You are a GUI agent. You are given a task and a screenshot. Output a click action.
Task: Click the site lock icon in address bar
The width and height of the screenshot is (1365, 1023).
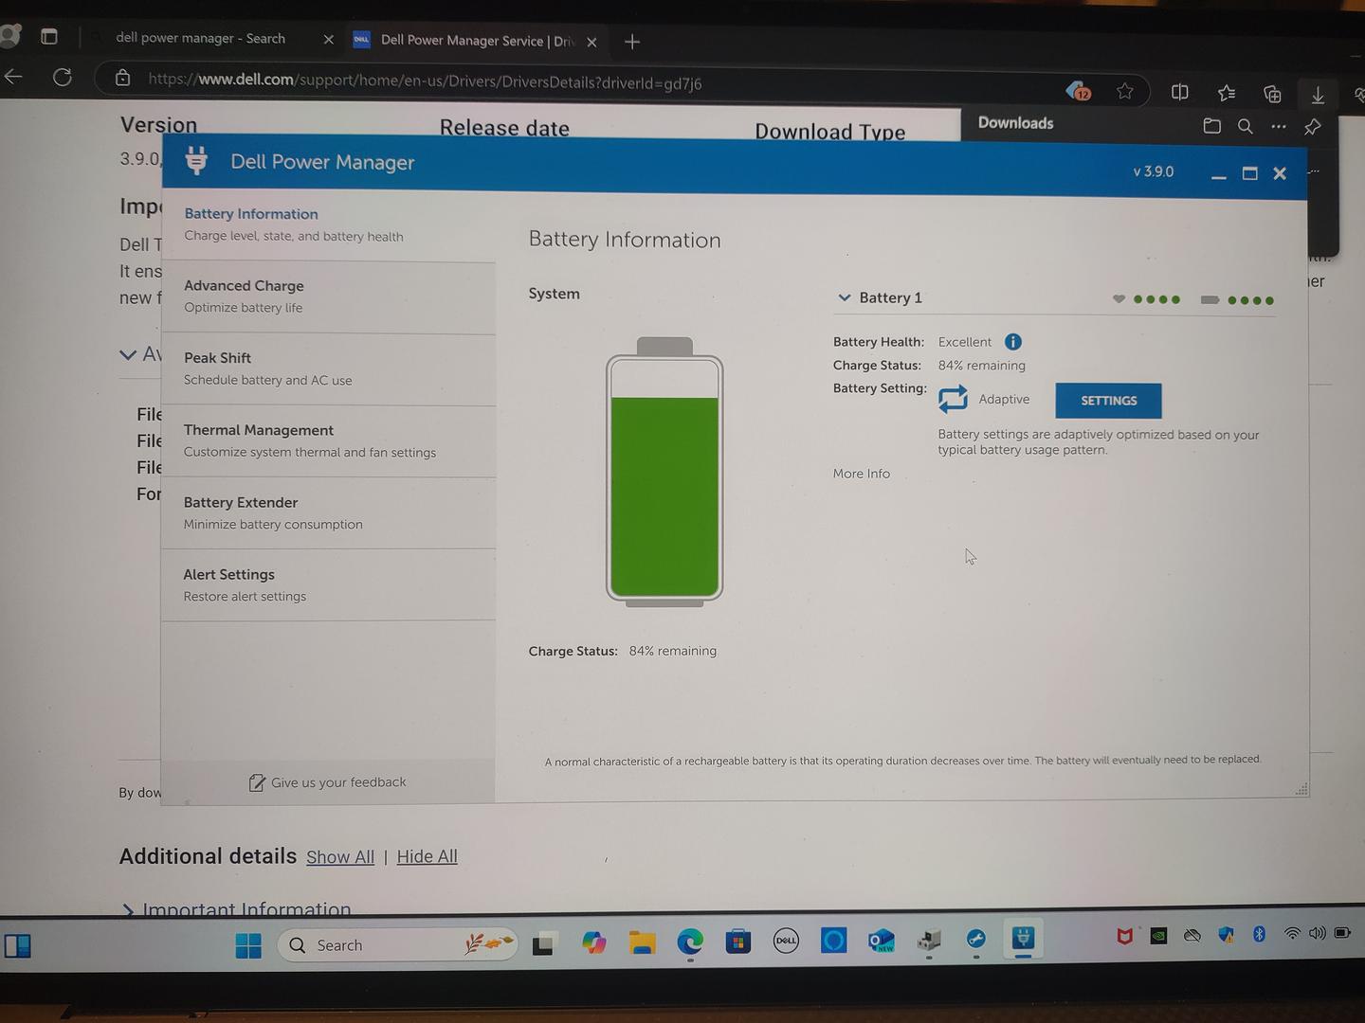pyautogui.click(x=122, y=79)
